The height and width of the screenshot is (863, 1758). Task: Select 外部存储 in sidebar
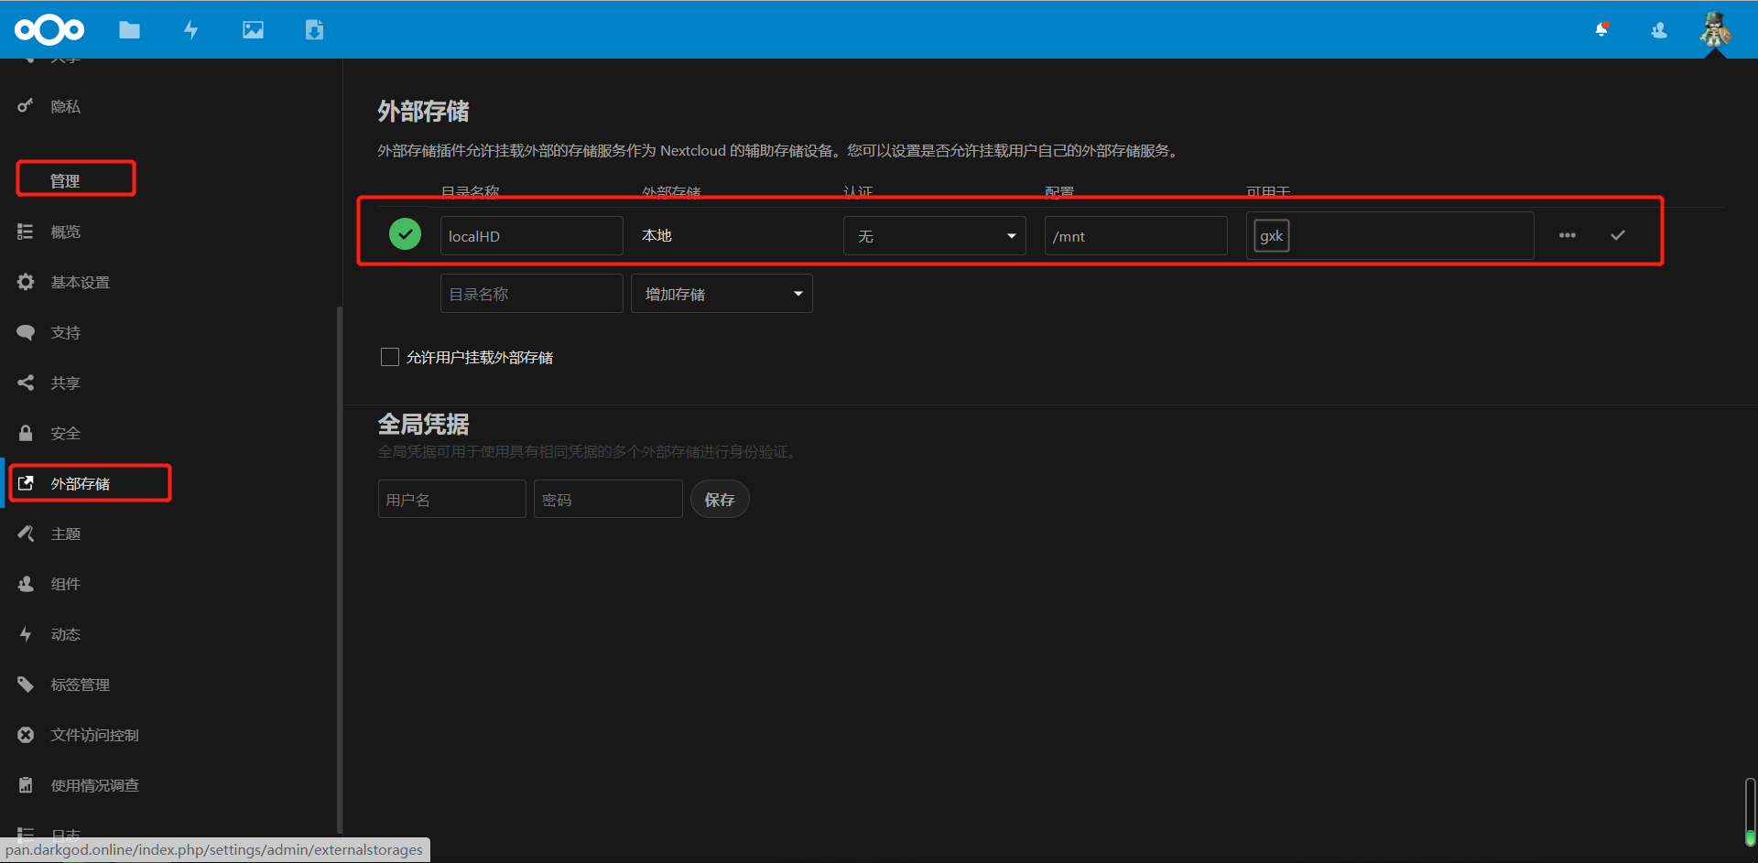click(x=81, y=484)
